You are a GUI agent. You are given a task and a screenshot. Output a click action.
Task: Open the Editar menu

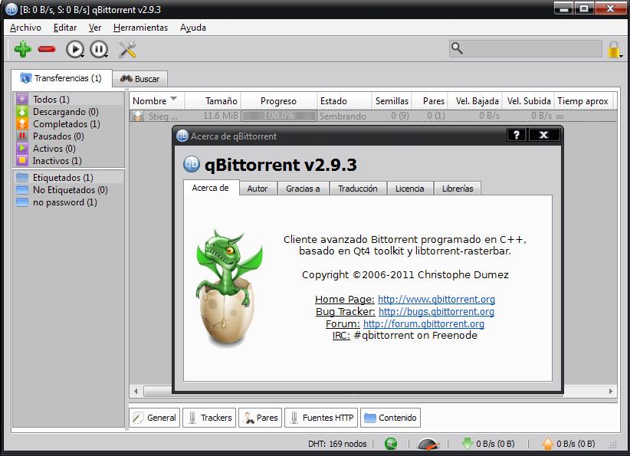[64, 28]
